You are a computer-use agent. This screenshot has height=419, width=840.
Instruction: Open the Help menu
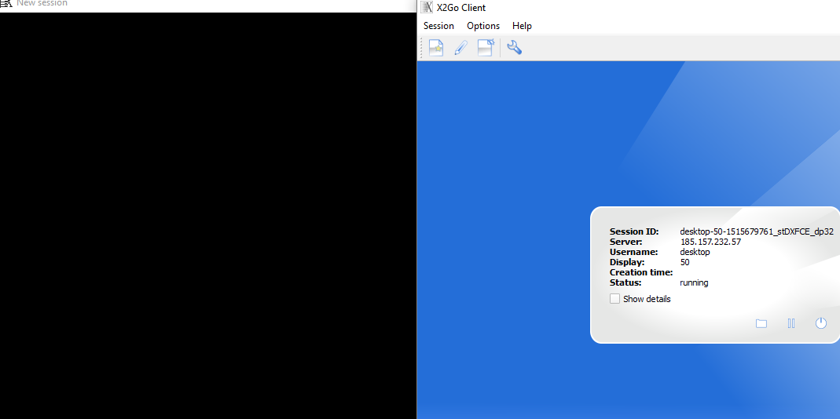[522, 26]
